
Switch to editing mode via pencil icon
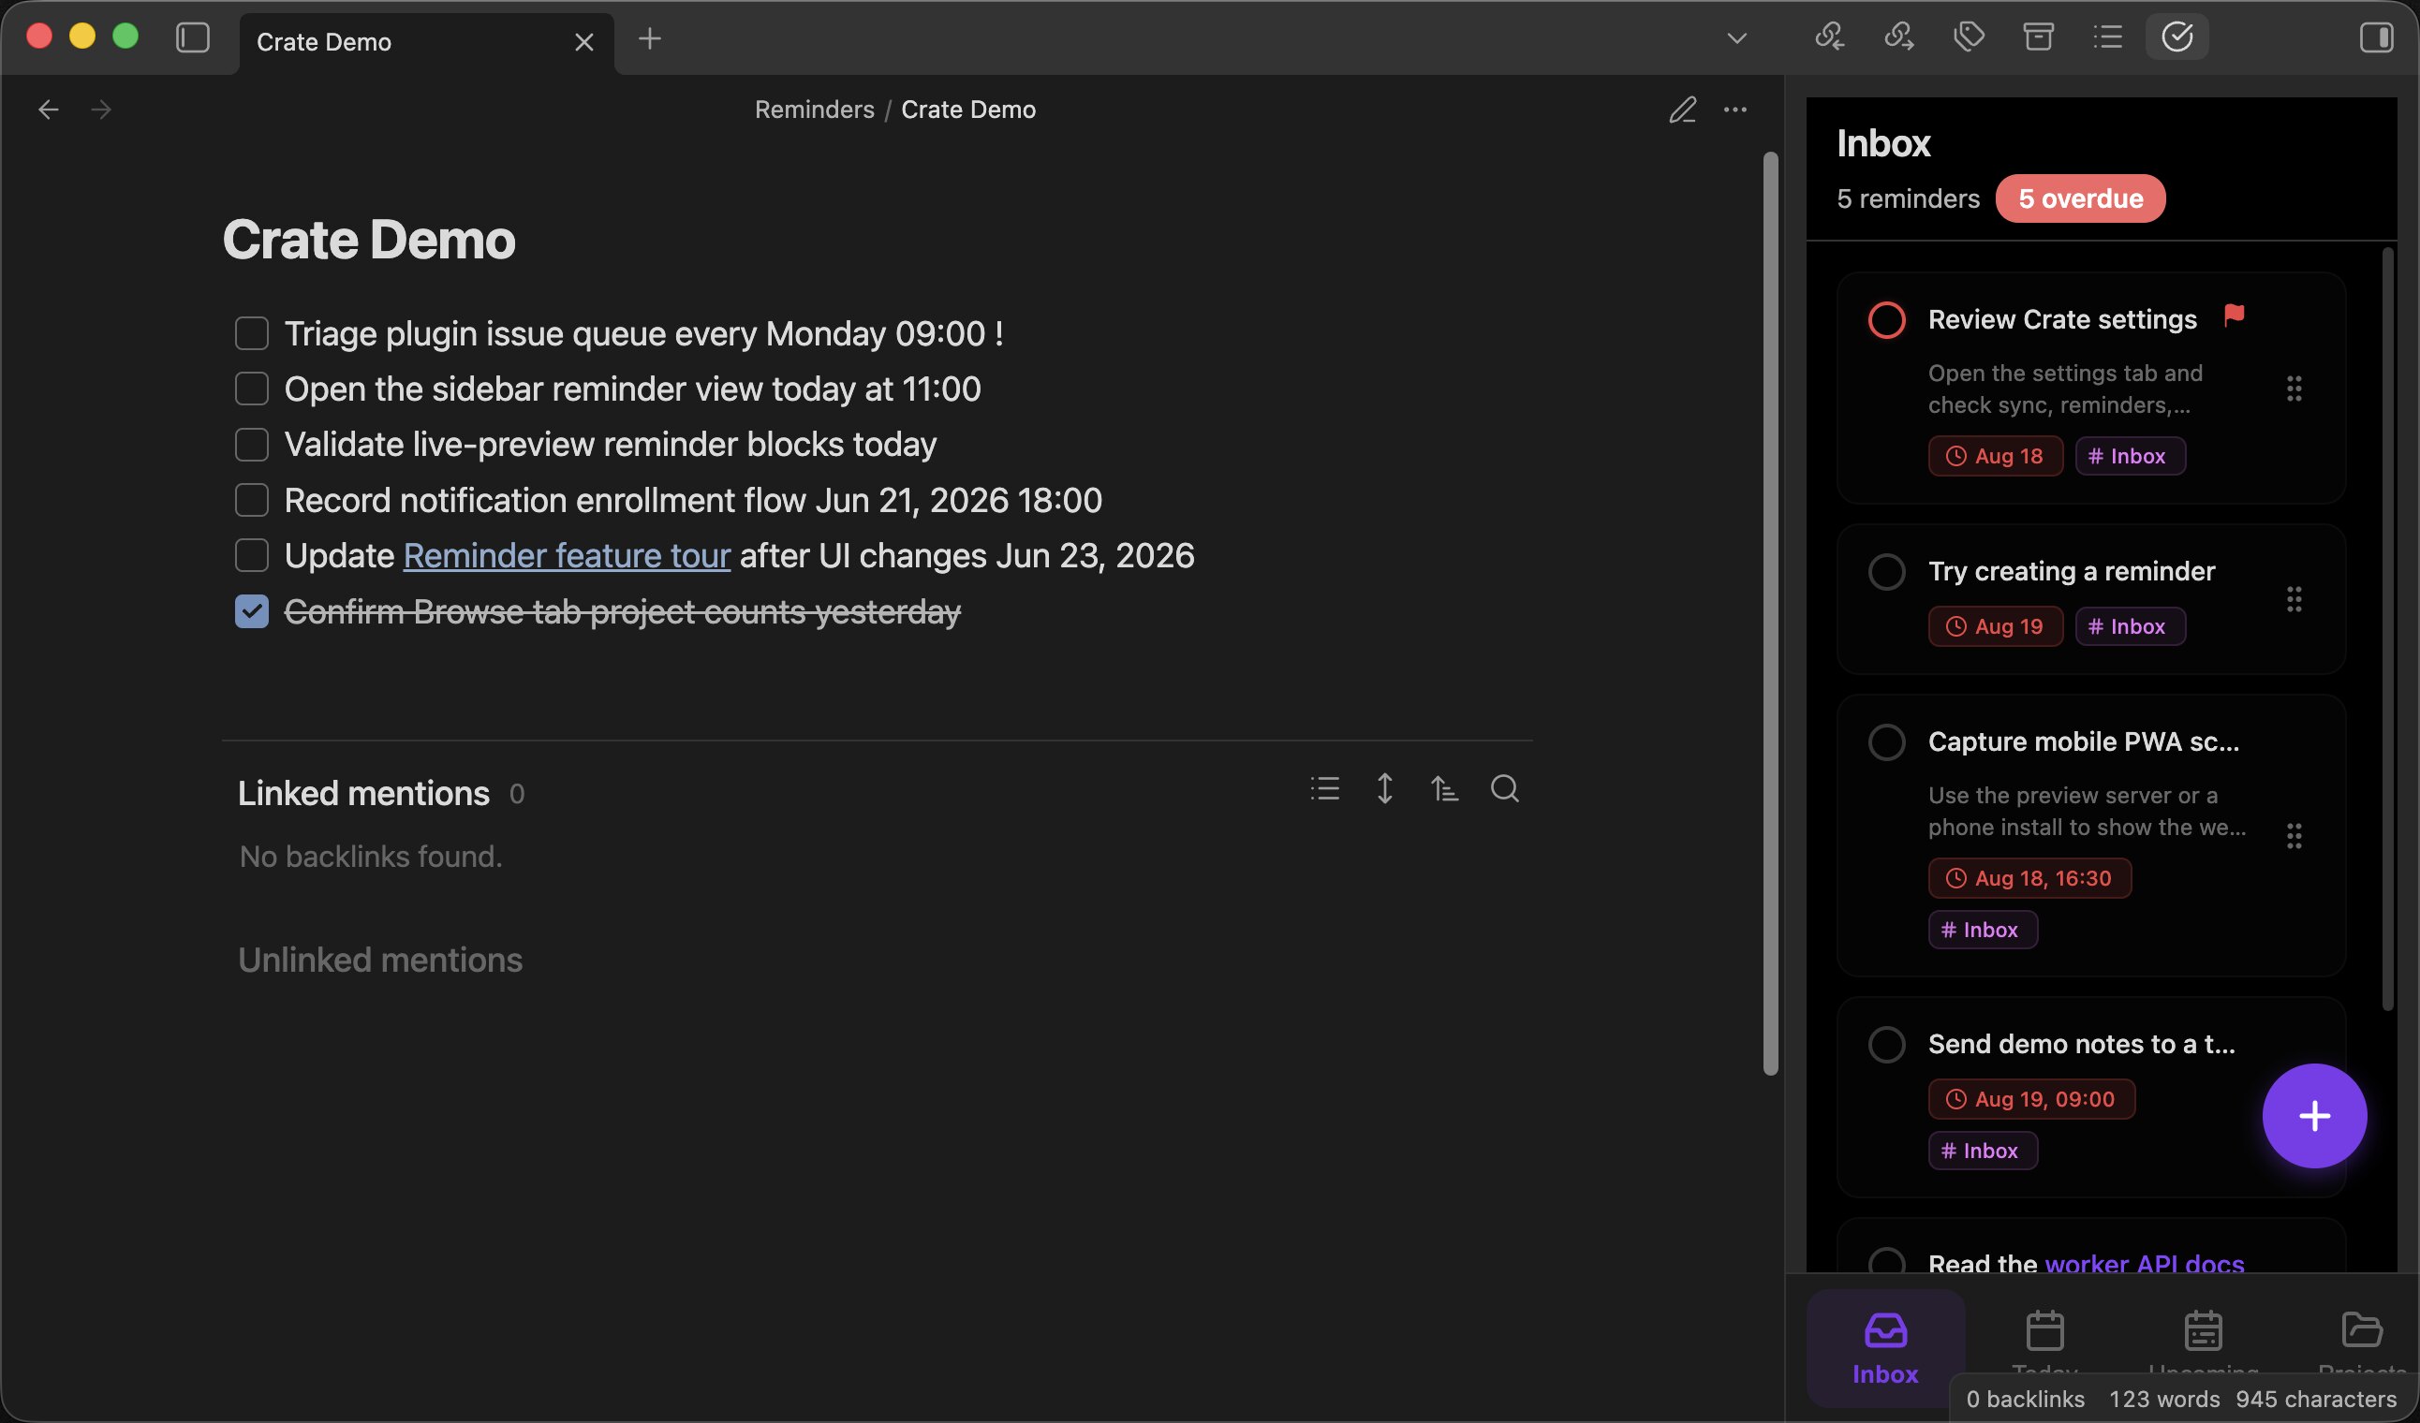(x=1682, y=110)
